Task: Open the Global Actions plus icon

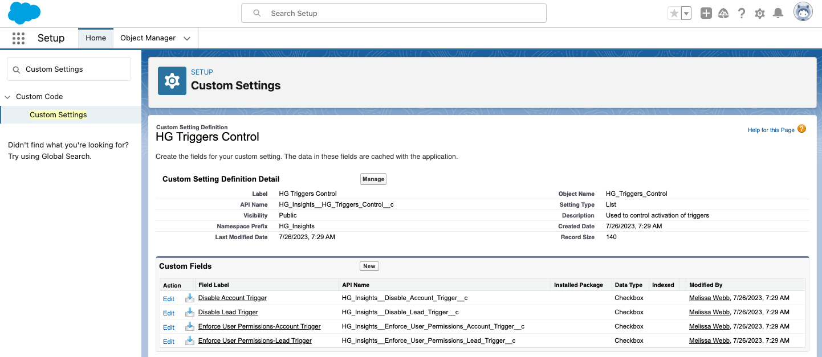Action: tap(706, 13)
